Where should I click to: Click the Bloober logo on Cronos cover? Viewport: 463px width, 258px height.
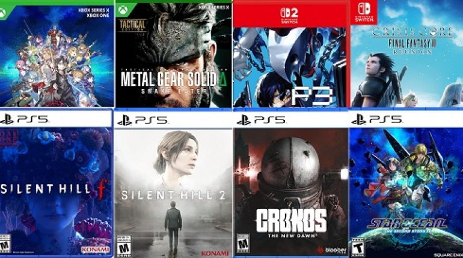[x=331, y=250]
